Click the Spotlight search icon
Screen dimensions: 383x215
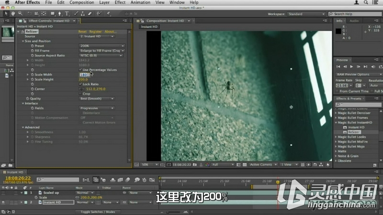point(366,2)
